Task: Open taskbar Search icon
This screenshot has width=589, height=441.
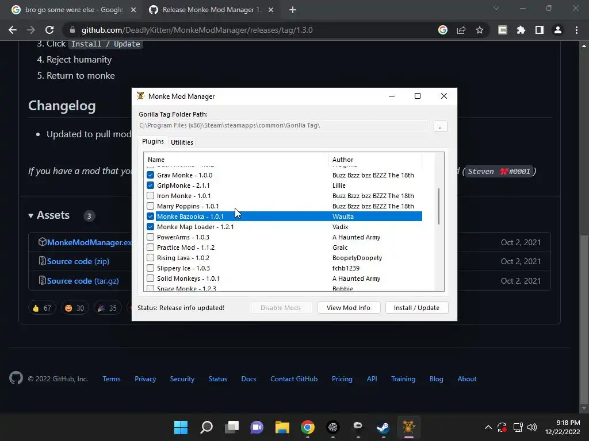Action: (206, 427)
